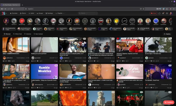Open the Overview page
The image size is (176, 106).
coord(14,13)
